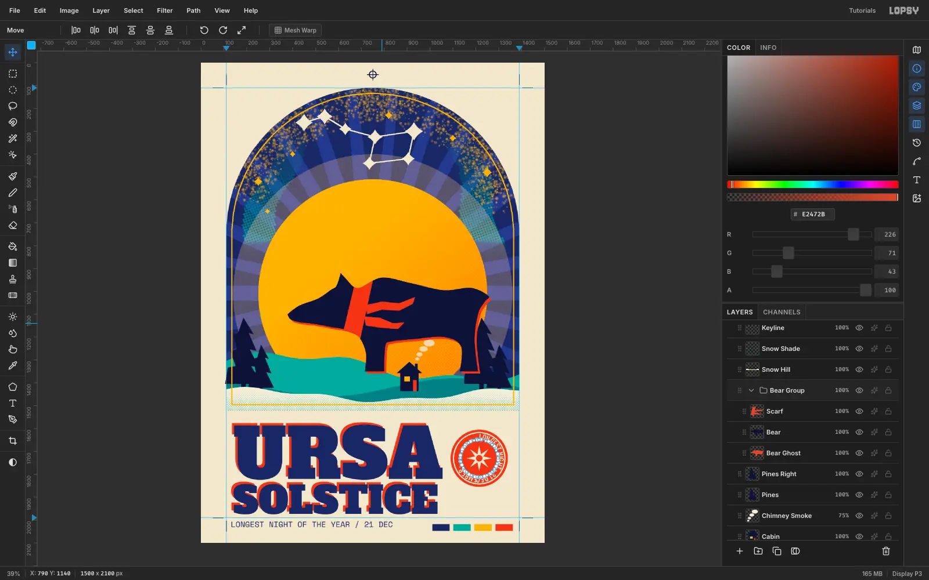Viewport: 929px width, 580px height.
Task: Open the History panel icon
Action: pyautogui.click(x=917, y=143)
